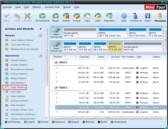Launch Copy Partition Wizard from sidebar

tap(22, 40)
